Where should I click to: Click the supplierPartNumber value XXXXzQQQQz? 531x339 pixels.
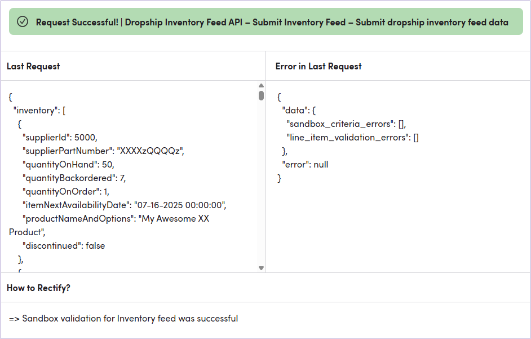(x=151, y=151)
